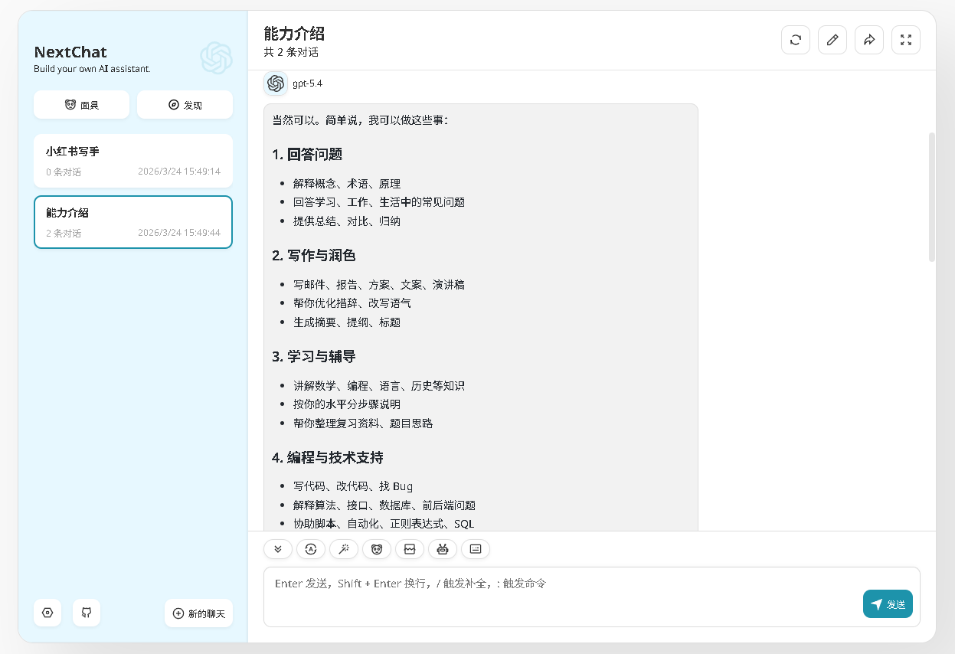This screenshot has height=654, width=955.
Task: Select the 小红书写手 conversation
Action: [x=133, y=161]
